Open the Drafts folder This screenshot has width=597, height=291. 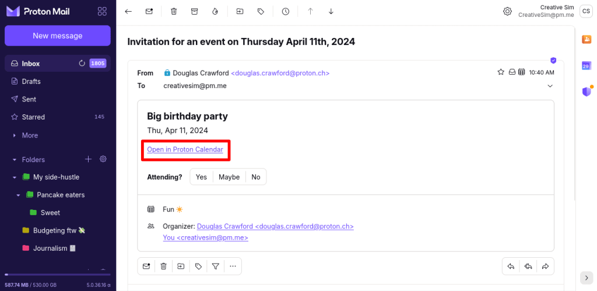tap(31, 82)
